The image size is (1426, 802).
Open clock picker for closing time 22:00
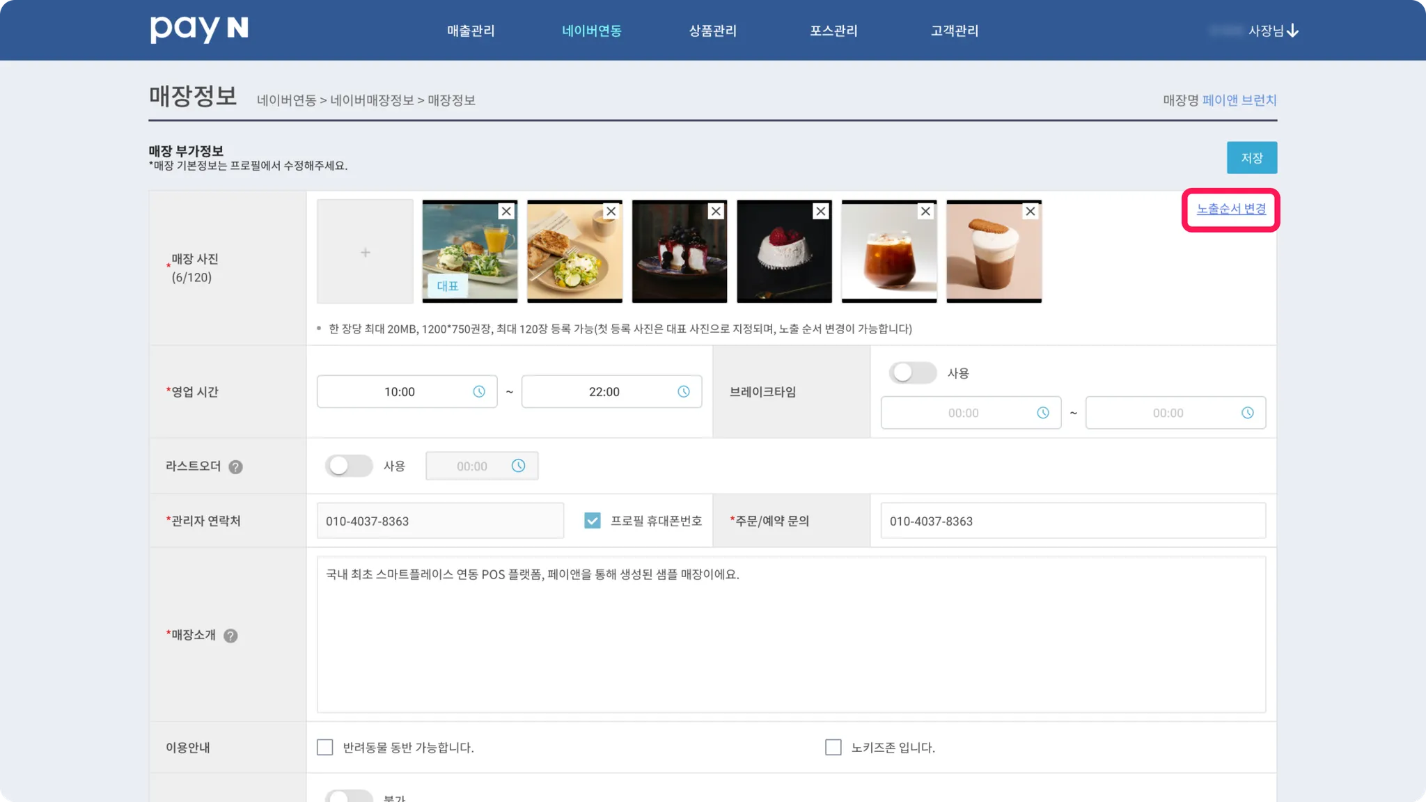[x=684, y=392]
